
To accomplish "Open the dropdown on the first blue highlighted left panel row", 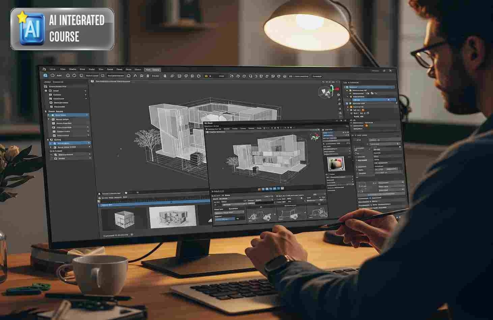I will (x=87, y=115).
